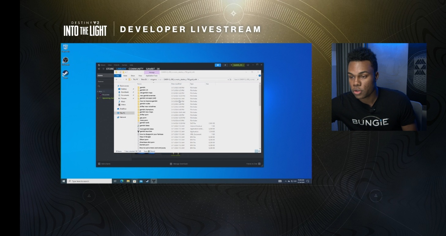
Task: Select OneDrive in the navigation pane
Action: click(122, 109)
